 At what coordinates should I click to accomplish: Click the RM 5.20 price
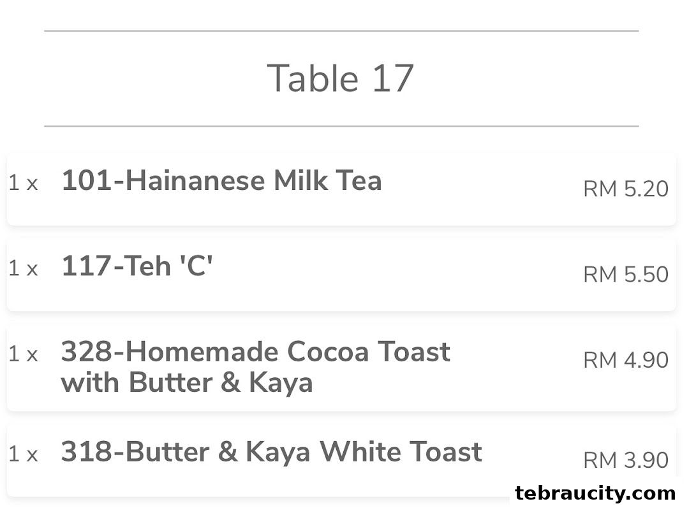[625, 189]
